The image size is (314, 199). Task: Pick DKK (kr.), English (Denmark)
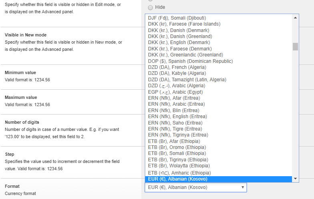coord(218,42)
